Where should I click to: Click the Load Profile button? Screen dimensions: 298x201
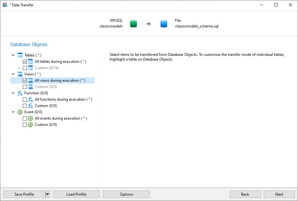(x=76, y=194)
